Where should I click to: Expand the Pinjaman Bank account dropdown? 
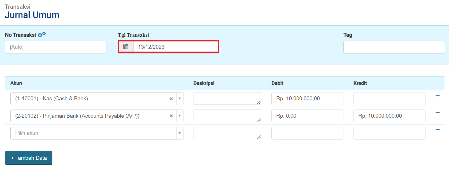[x=180, y=116]
